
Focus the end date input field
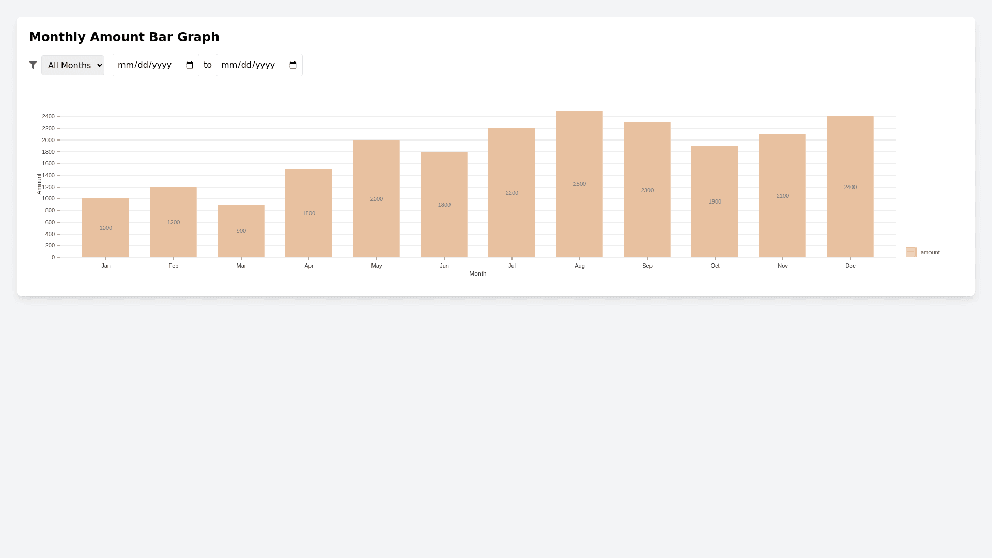coord(251,65)
